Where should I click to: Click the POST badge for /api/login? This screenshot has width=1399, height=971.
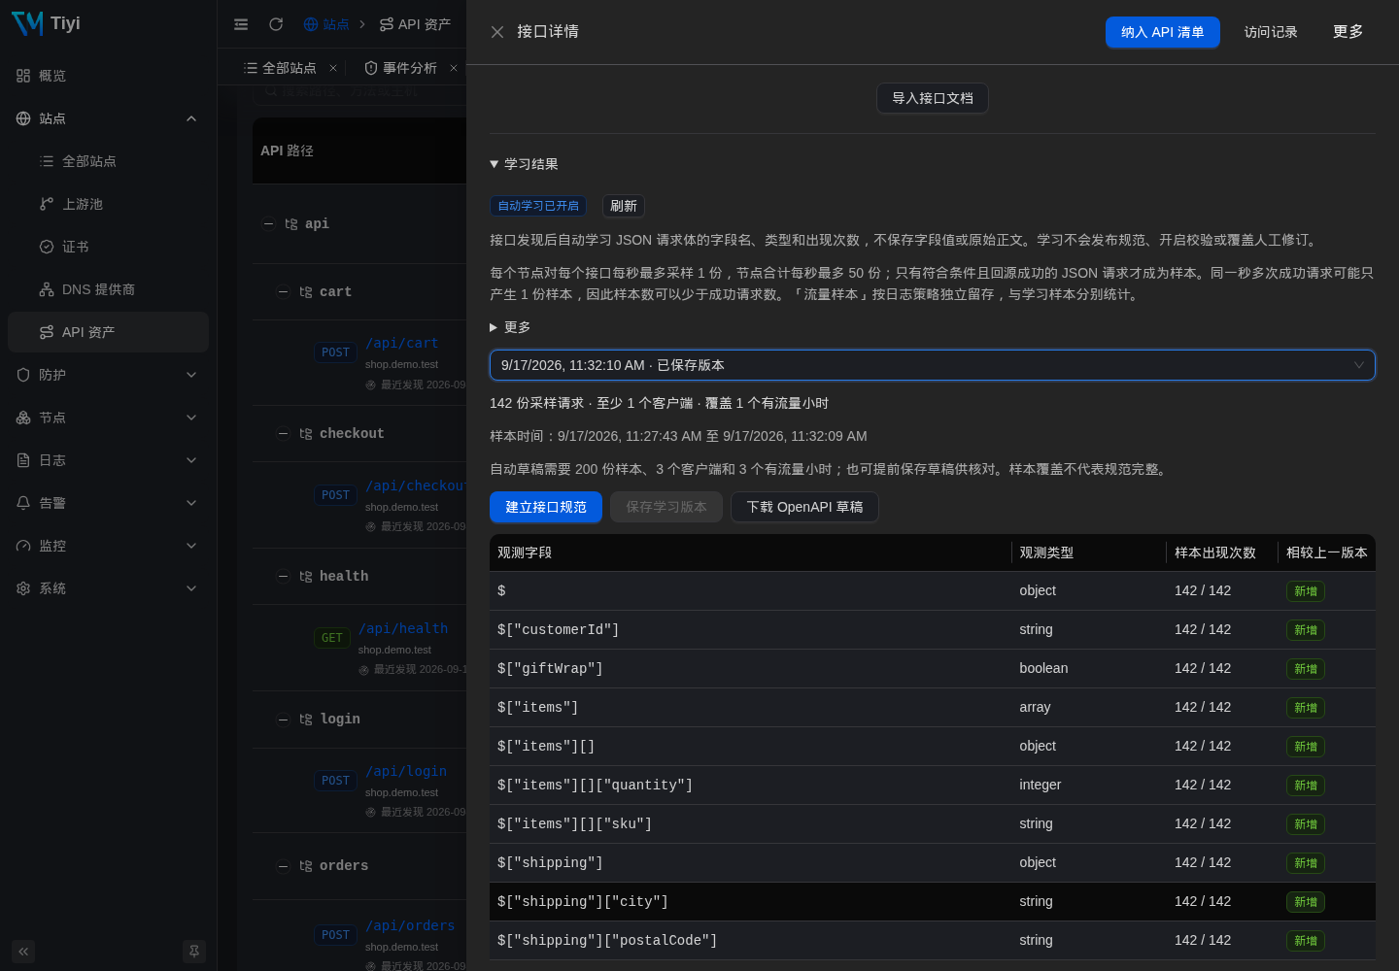point(336,781)
